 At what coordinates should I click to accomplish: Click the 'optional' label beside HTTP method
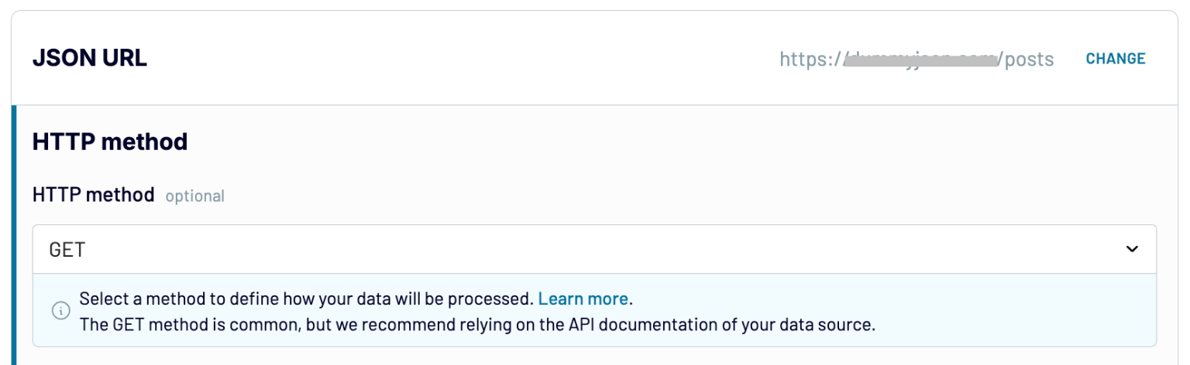(194, 196)
